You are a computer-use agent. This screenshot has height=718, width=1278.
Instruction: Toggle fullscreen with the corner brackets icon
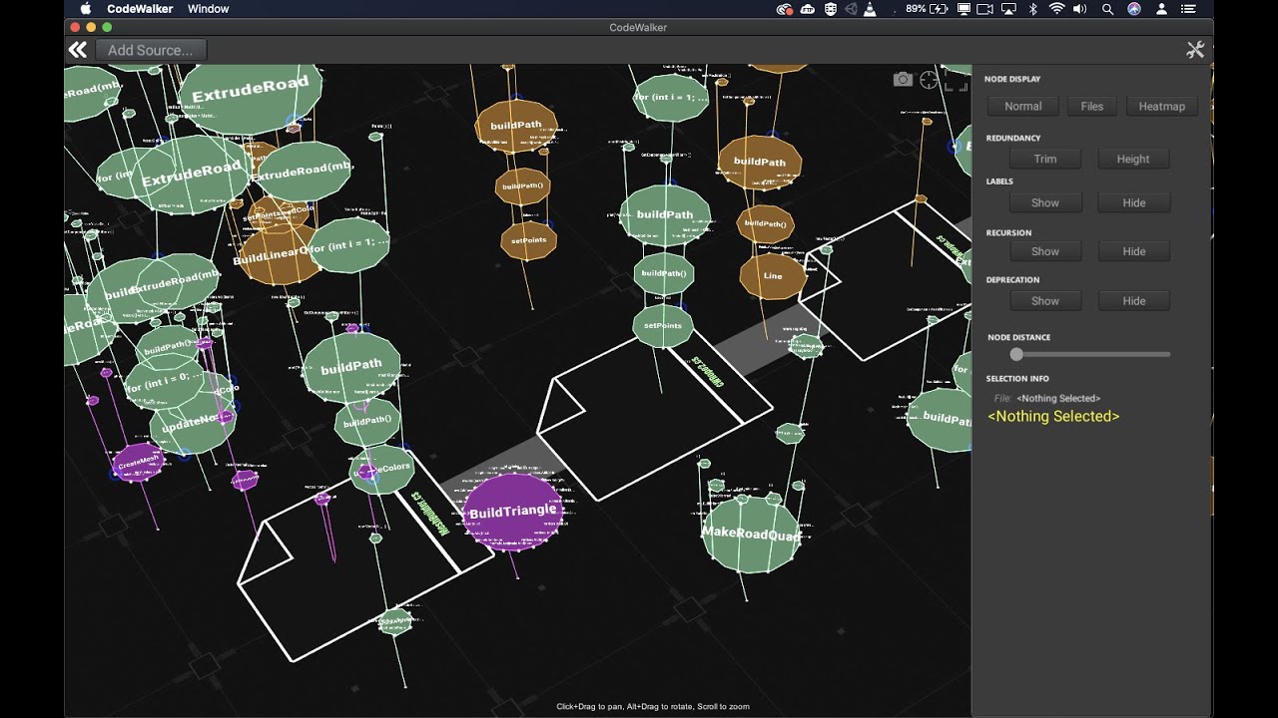[x=957, y=80]
